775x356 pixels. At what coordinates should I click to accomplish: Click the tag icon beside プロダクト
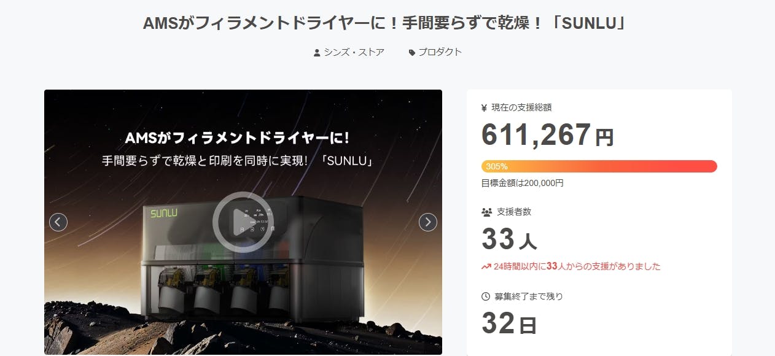[x=412, y=53]
